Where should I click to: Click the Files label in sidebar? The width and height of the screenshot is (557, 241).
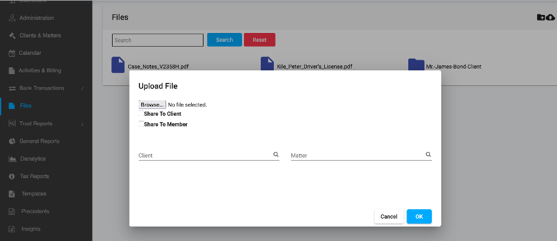tap(26, 106)
